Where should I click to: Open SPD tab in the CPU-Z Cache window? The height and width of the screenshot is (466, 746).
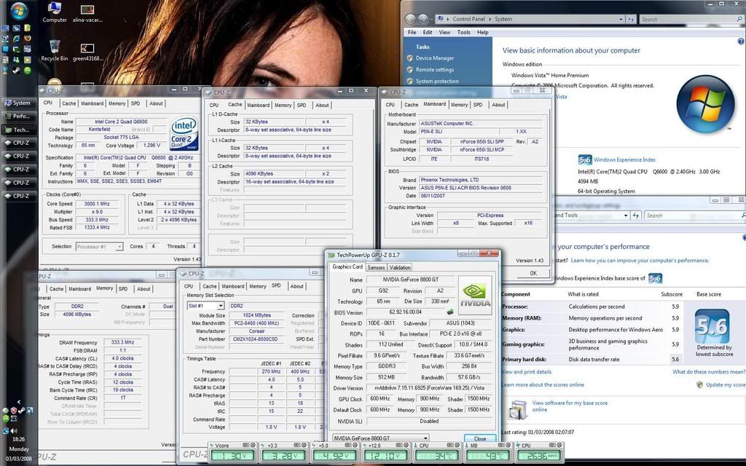coord(302,105)
